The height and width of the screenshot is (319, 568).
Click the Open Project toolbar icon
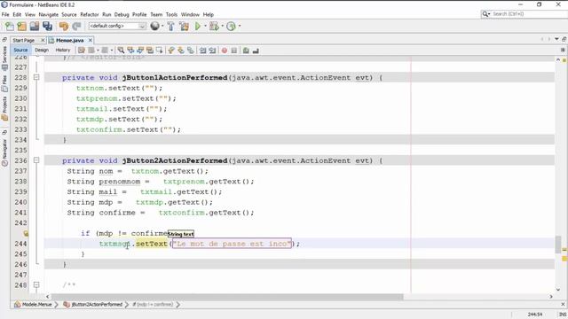(x=35, y=26)
